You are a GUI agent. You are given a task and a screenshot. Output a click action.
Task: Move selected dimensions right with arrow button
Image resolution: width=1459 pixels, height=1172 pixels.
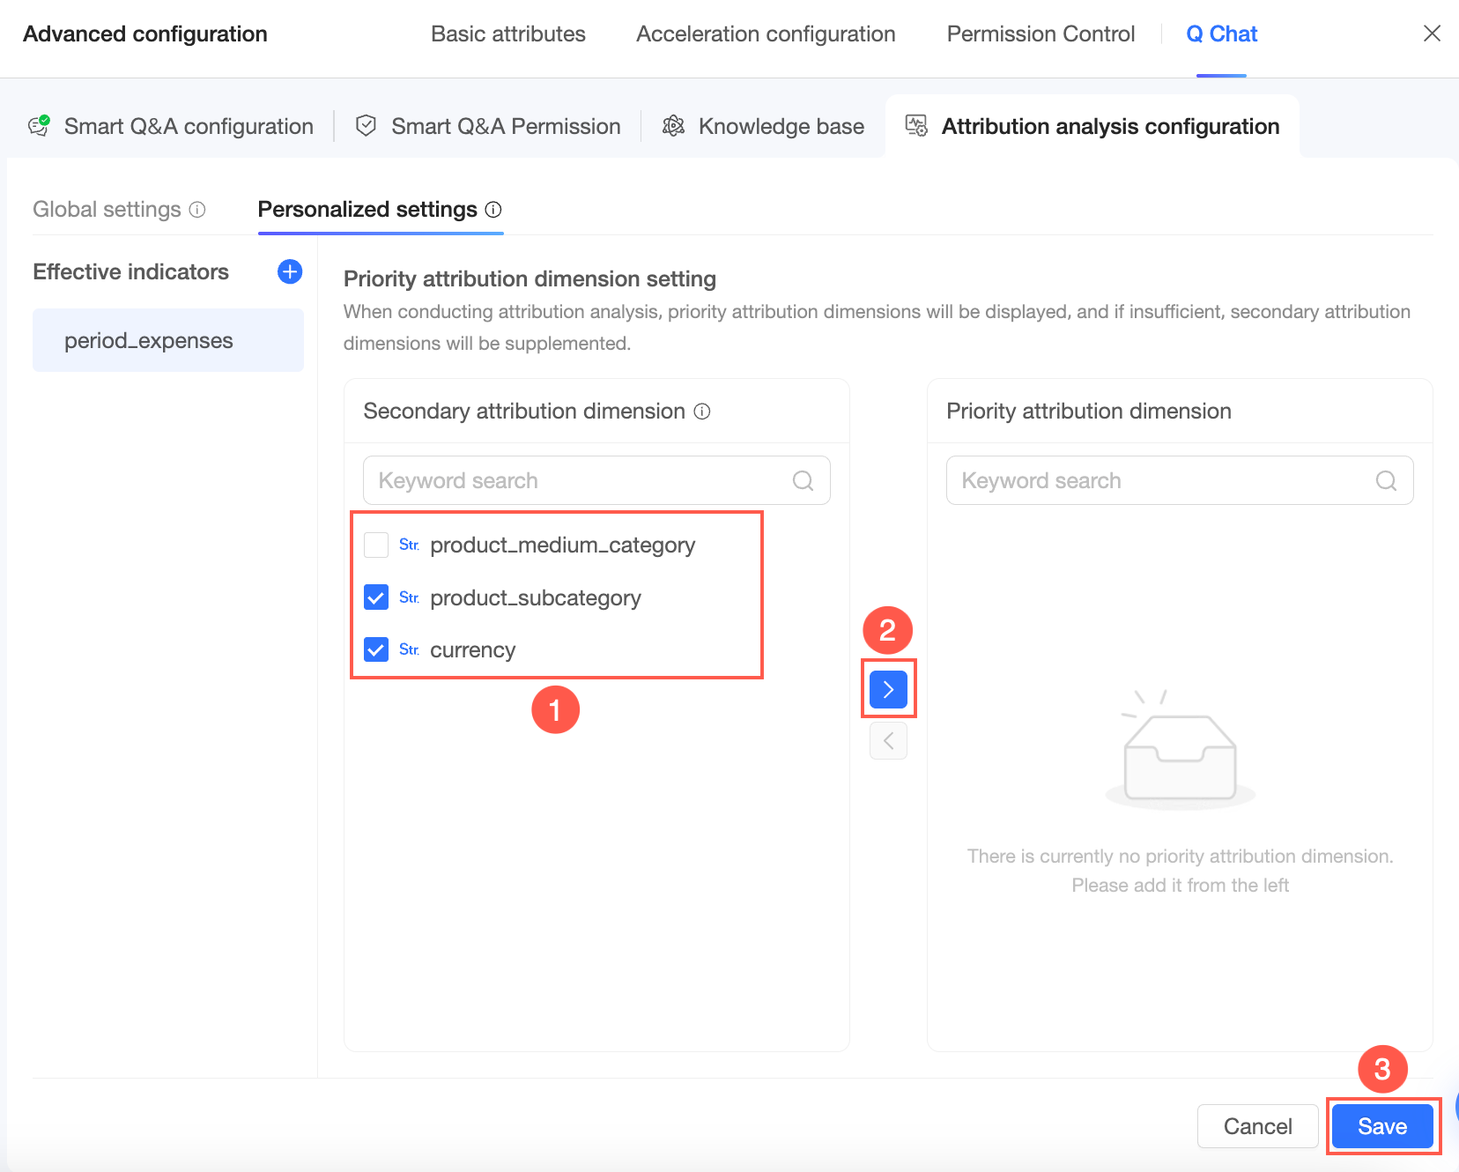coord(888,689)
